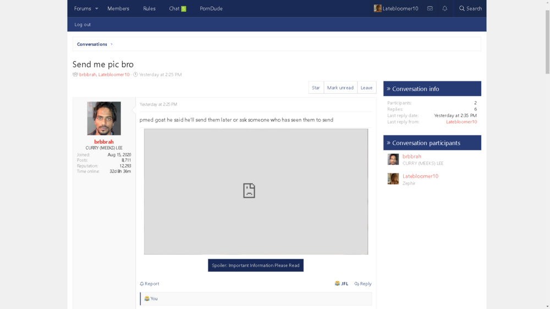Image resolution: width=550 pixels, height=309 pixels.
Task: Open brbbrah link under conversation title
Action: 87,75
